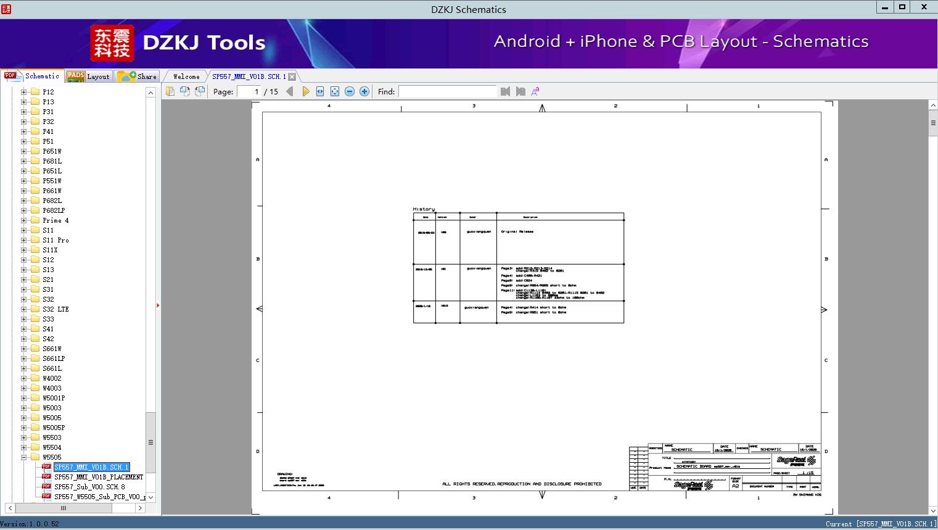Click the find next icon
The width and height of the screenshot is (938, 530).
tap(520, 91)
